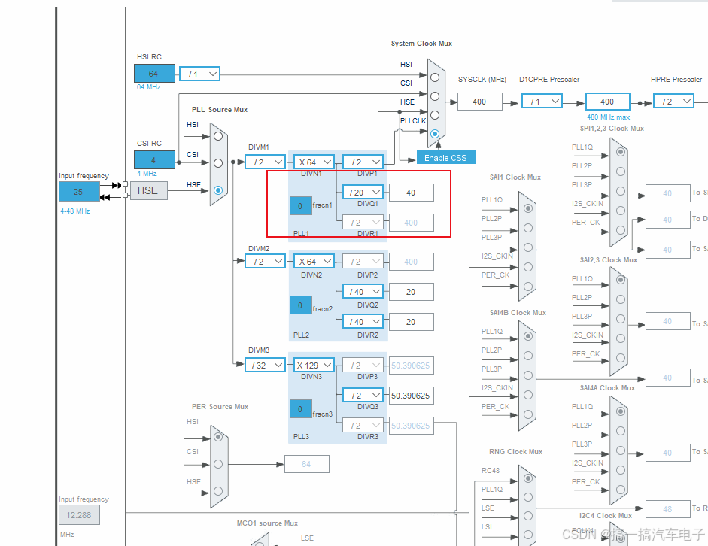
Task: Select I2S_CKIN in SAI1 Clock Mux
Action: tap(528, 267)
